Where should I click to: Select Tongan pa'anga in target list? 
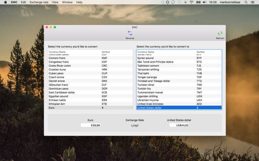click(179, 77)
